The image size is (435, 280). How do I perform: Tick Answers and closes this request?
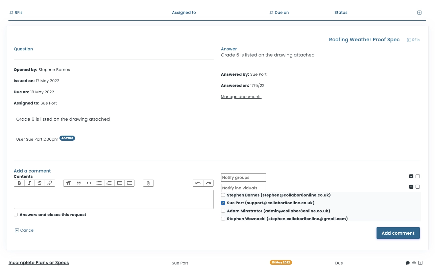coord(16,215)
